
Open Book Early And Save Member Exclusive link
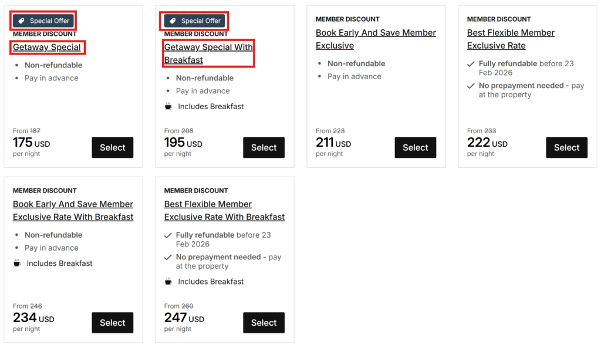(x=376, y=39)
